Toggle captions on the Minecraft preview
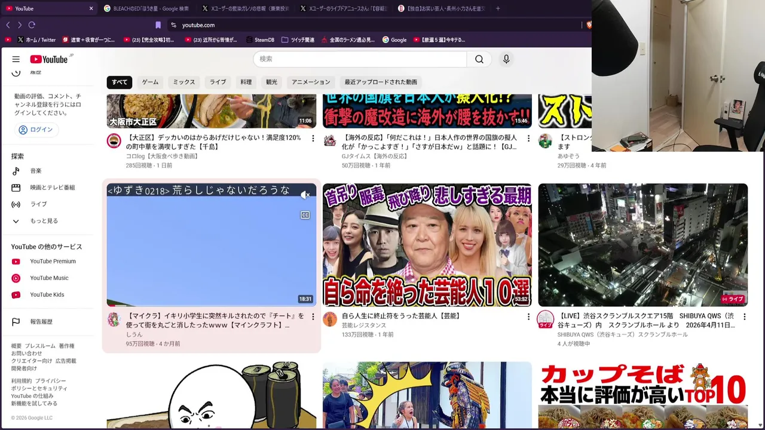 (305, 215)
